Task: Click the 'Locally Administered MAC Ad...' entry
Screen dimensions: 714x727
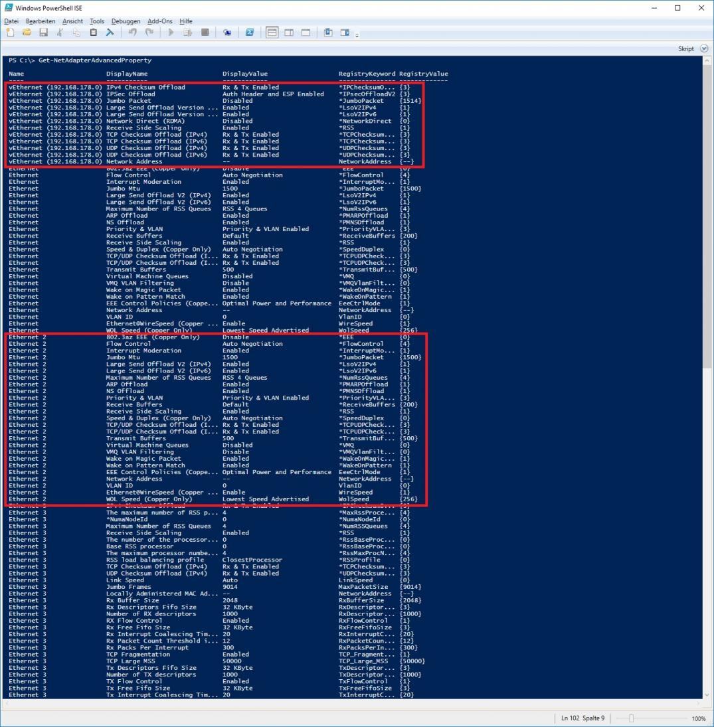Action: [x=162, y=594]
